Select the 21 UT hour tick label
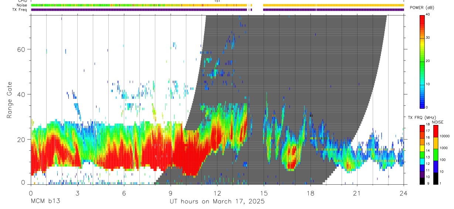Screen dimensions: 454x209 click(x=357, y=193)
